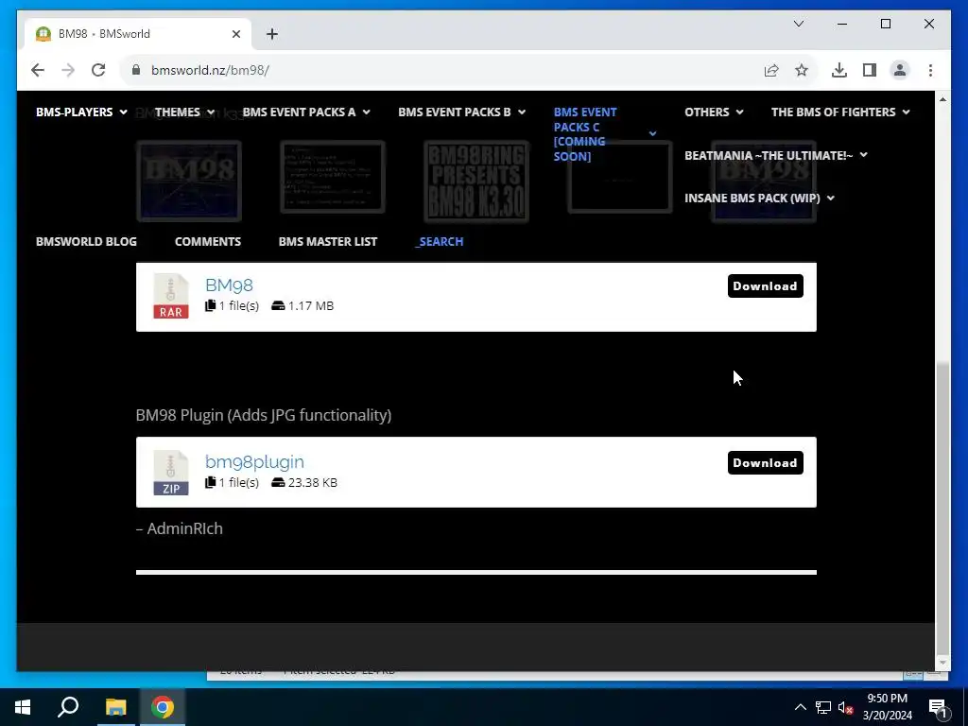Open Chrome profile menu
The width and height of the screenshot is (968, 726).
(x=900, y=70)
